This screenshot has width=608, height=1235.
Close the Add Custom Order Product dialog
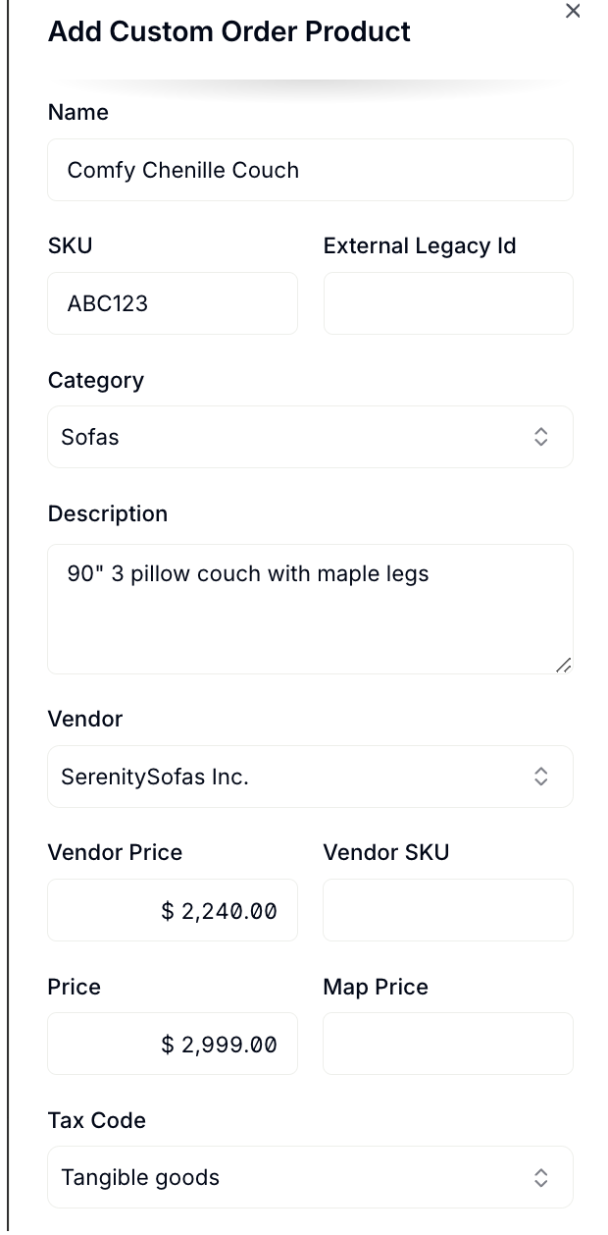click(x=573, y=11)
